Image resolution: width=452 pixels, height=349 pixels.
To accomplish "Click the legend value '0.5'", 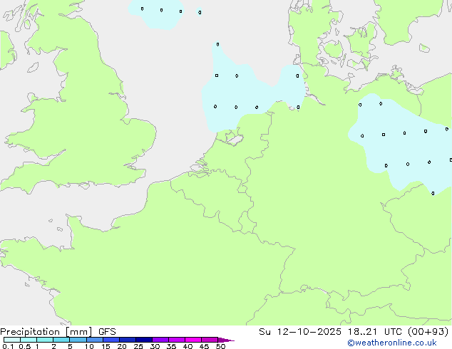I will [x=25, y=346].
